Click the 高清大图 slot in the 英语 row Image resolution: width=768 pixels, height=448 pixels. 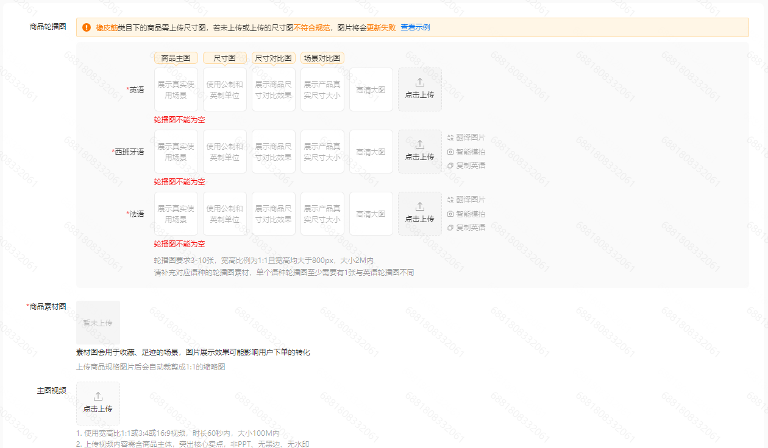371,89
